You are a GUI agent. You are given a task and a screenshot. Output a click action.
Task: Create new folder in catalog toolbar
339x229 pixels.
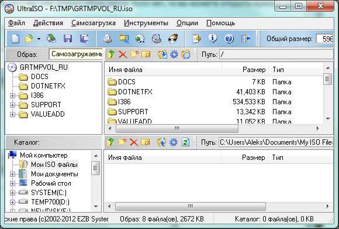[x=122, y=142]
